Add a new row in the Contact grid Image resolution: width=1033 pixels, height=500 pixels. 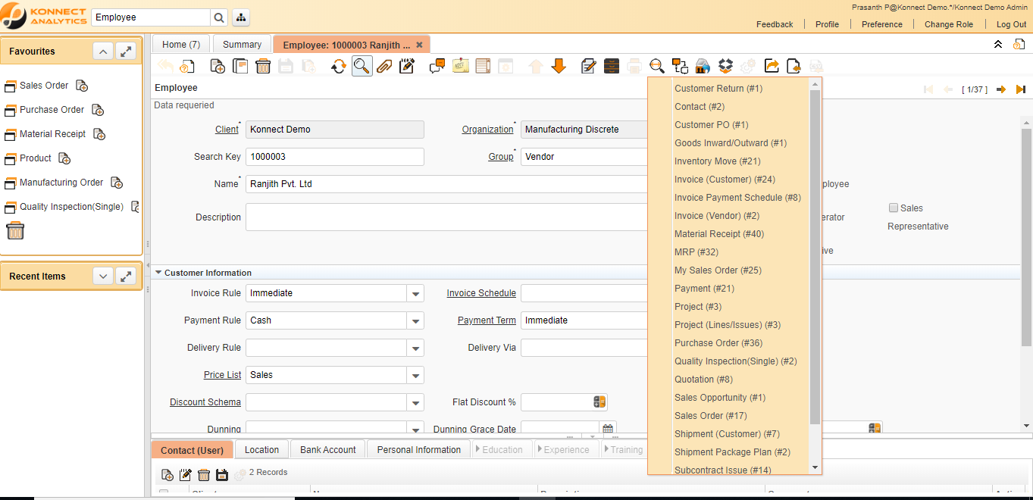pos(167,473)
